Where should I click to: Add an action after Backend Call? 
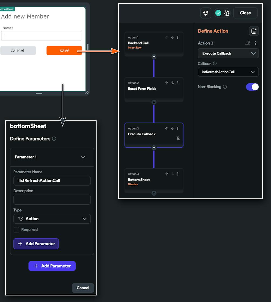(154, 57)
